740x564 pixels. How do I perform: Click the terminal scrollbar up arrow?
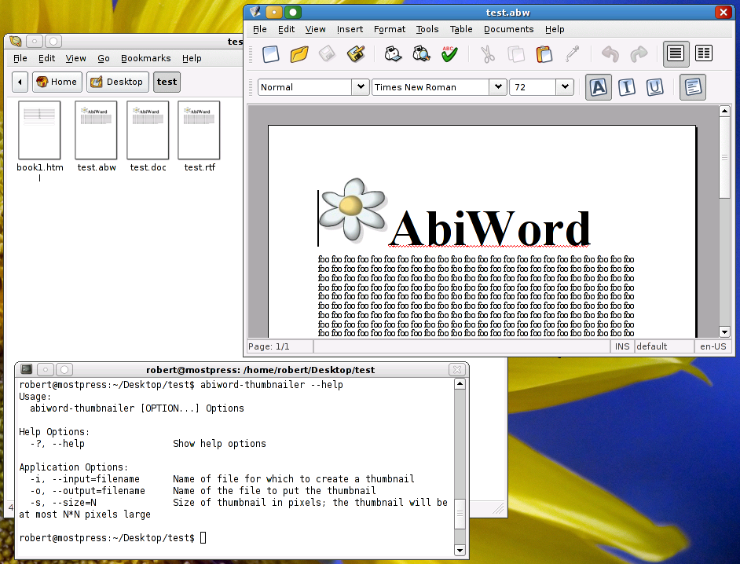coord(460,383)
